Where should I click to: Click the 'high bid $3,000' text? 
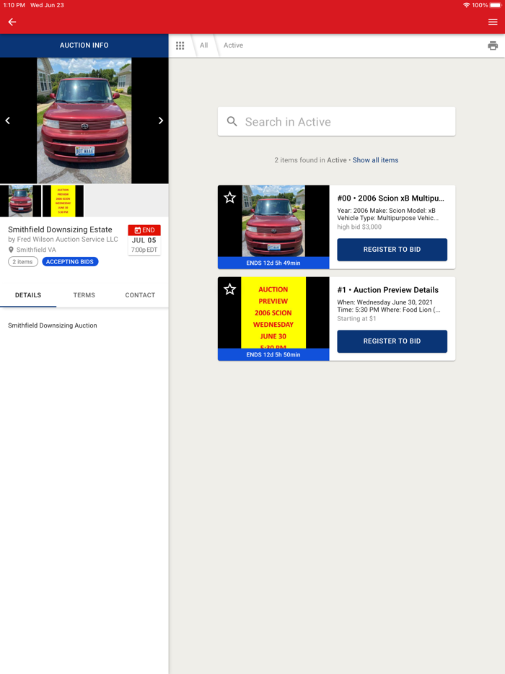coord(359,227)
